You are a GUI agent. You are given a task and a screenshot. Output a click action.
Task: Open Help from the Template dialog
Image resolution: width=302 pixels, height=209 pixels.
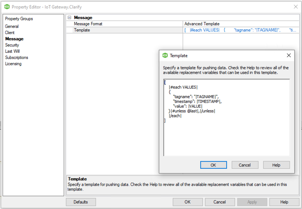[276, 165]
